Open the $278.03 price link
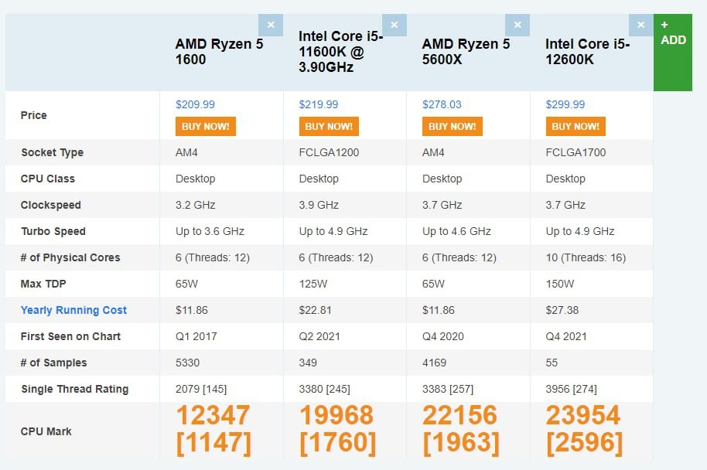Viewport: 707px width, 470px height. 442,104
